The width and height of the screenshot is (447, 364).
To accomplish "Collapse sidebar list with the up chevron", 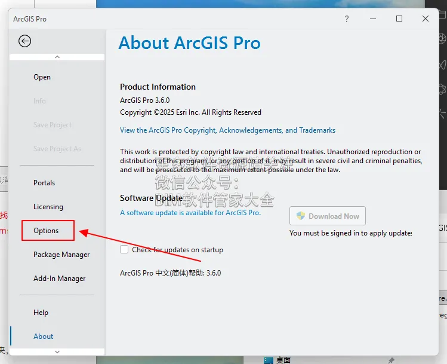I will [57, 57].
